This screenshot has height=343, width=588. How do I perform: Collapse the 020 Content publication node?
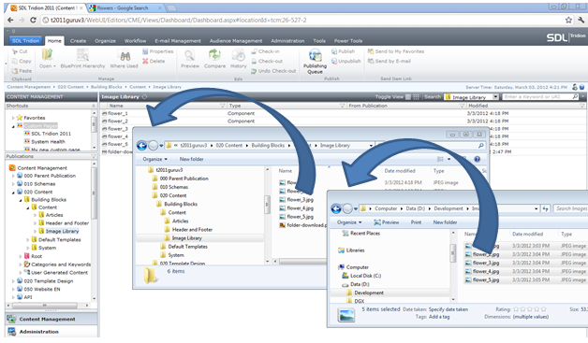pyautogui.click(x=13, y=193)
